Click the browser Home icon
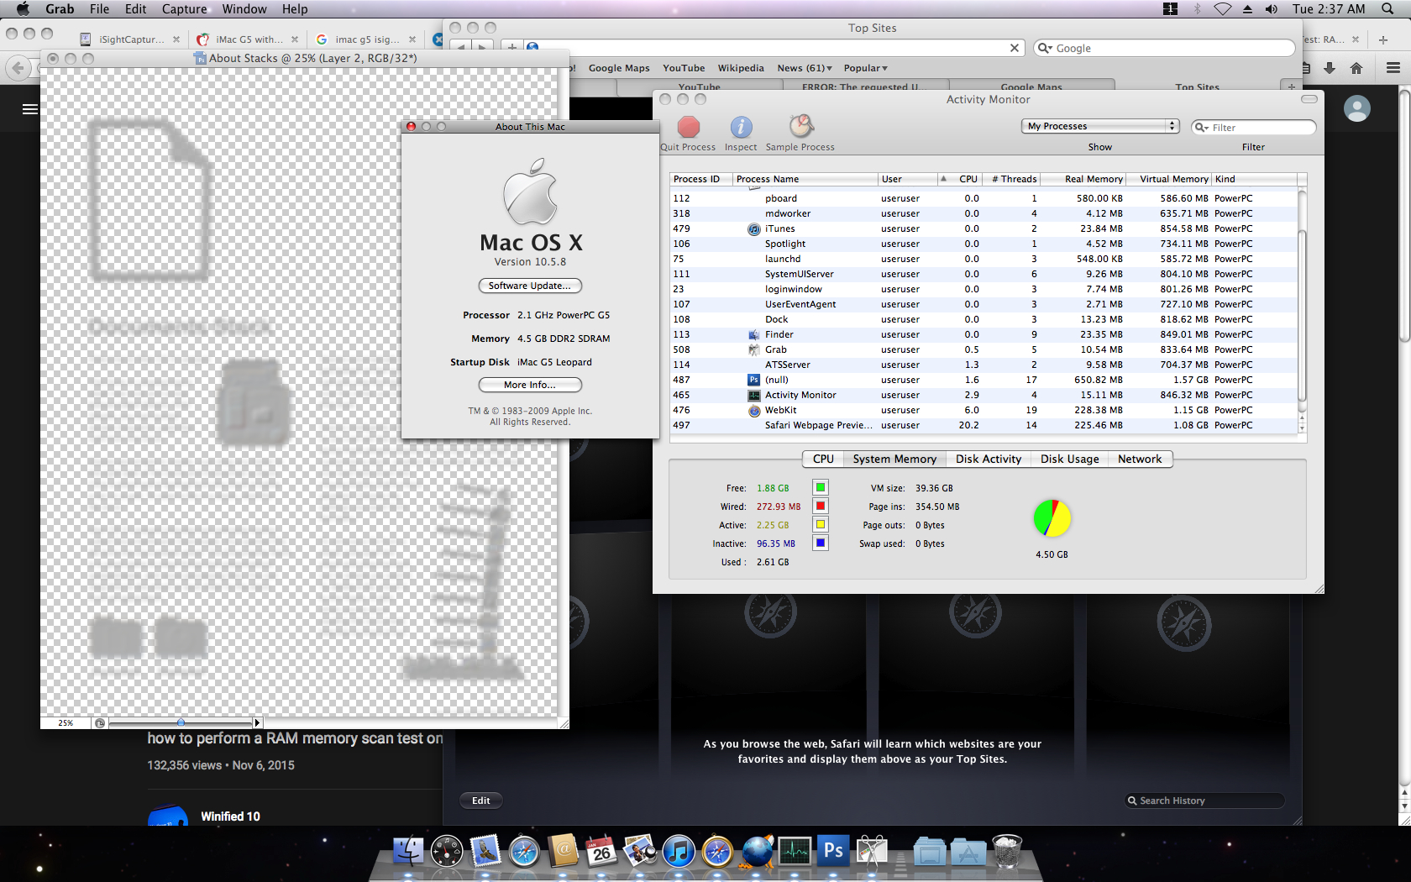Image resolution: width=1411 pixels, height=882 pixels. click(x=1356, y=68)
